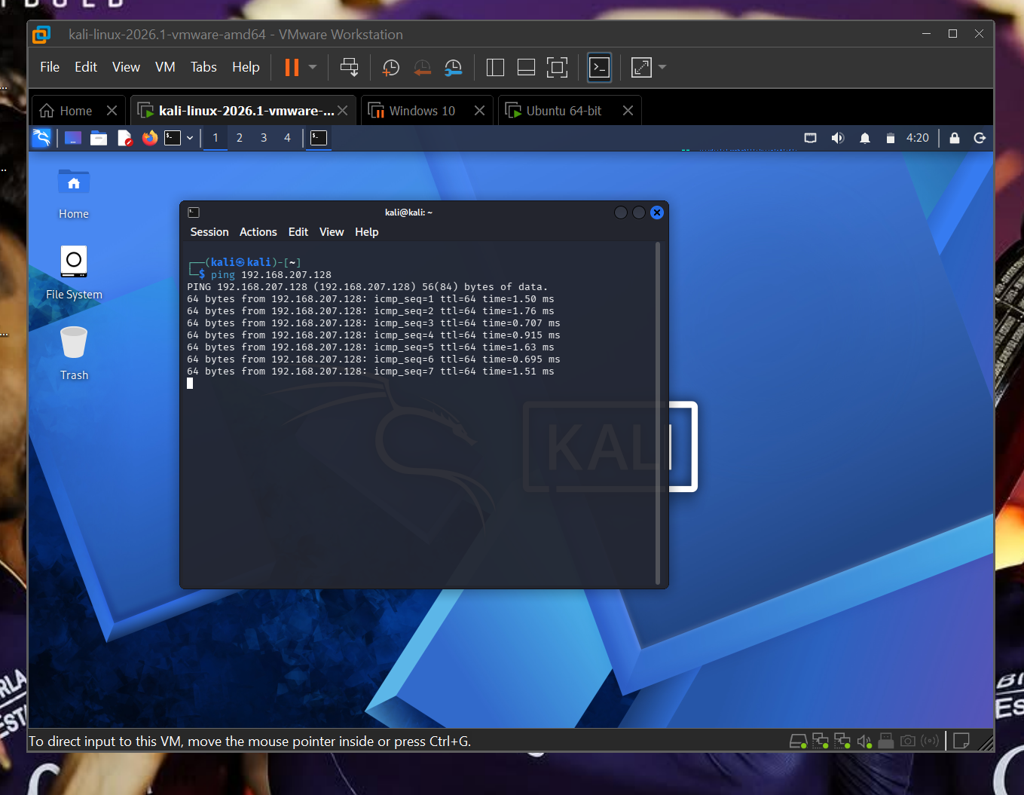Screen dimensions: 1024x795
Task: Click the terminal window button in taskbar
Action: tap(319, 138)
